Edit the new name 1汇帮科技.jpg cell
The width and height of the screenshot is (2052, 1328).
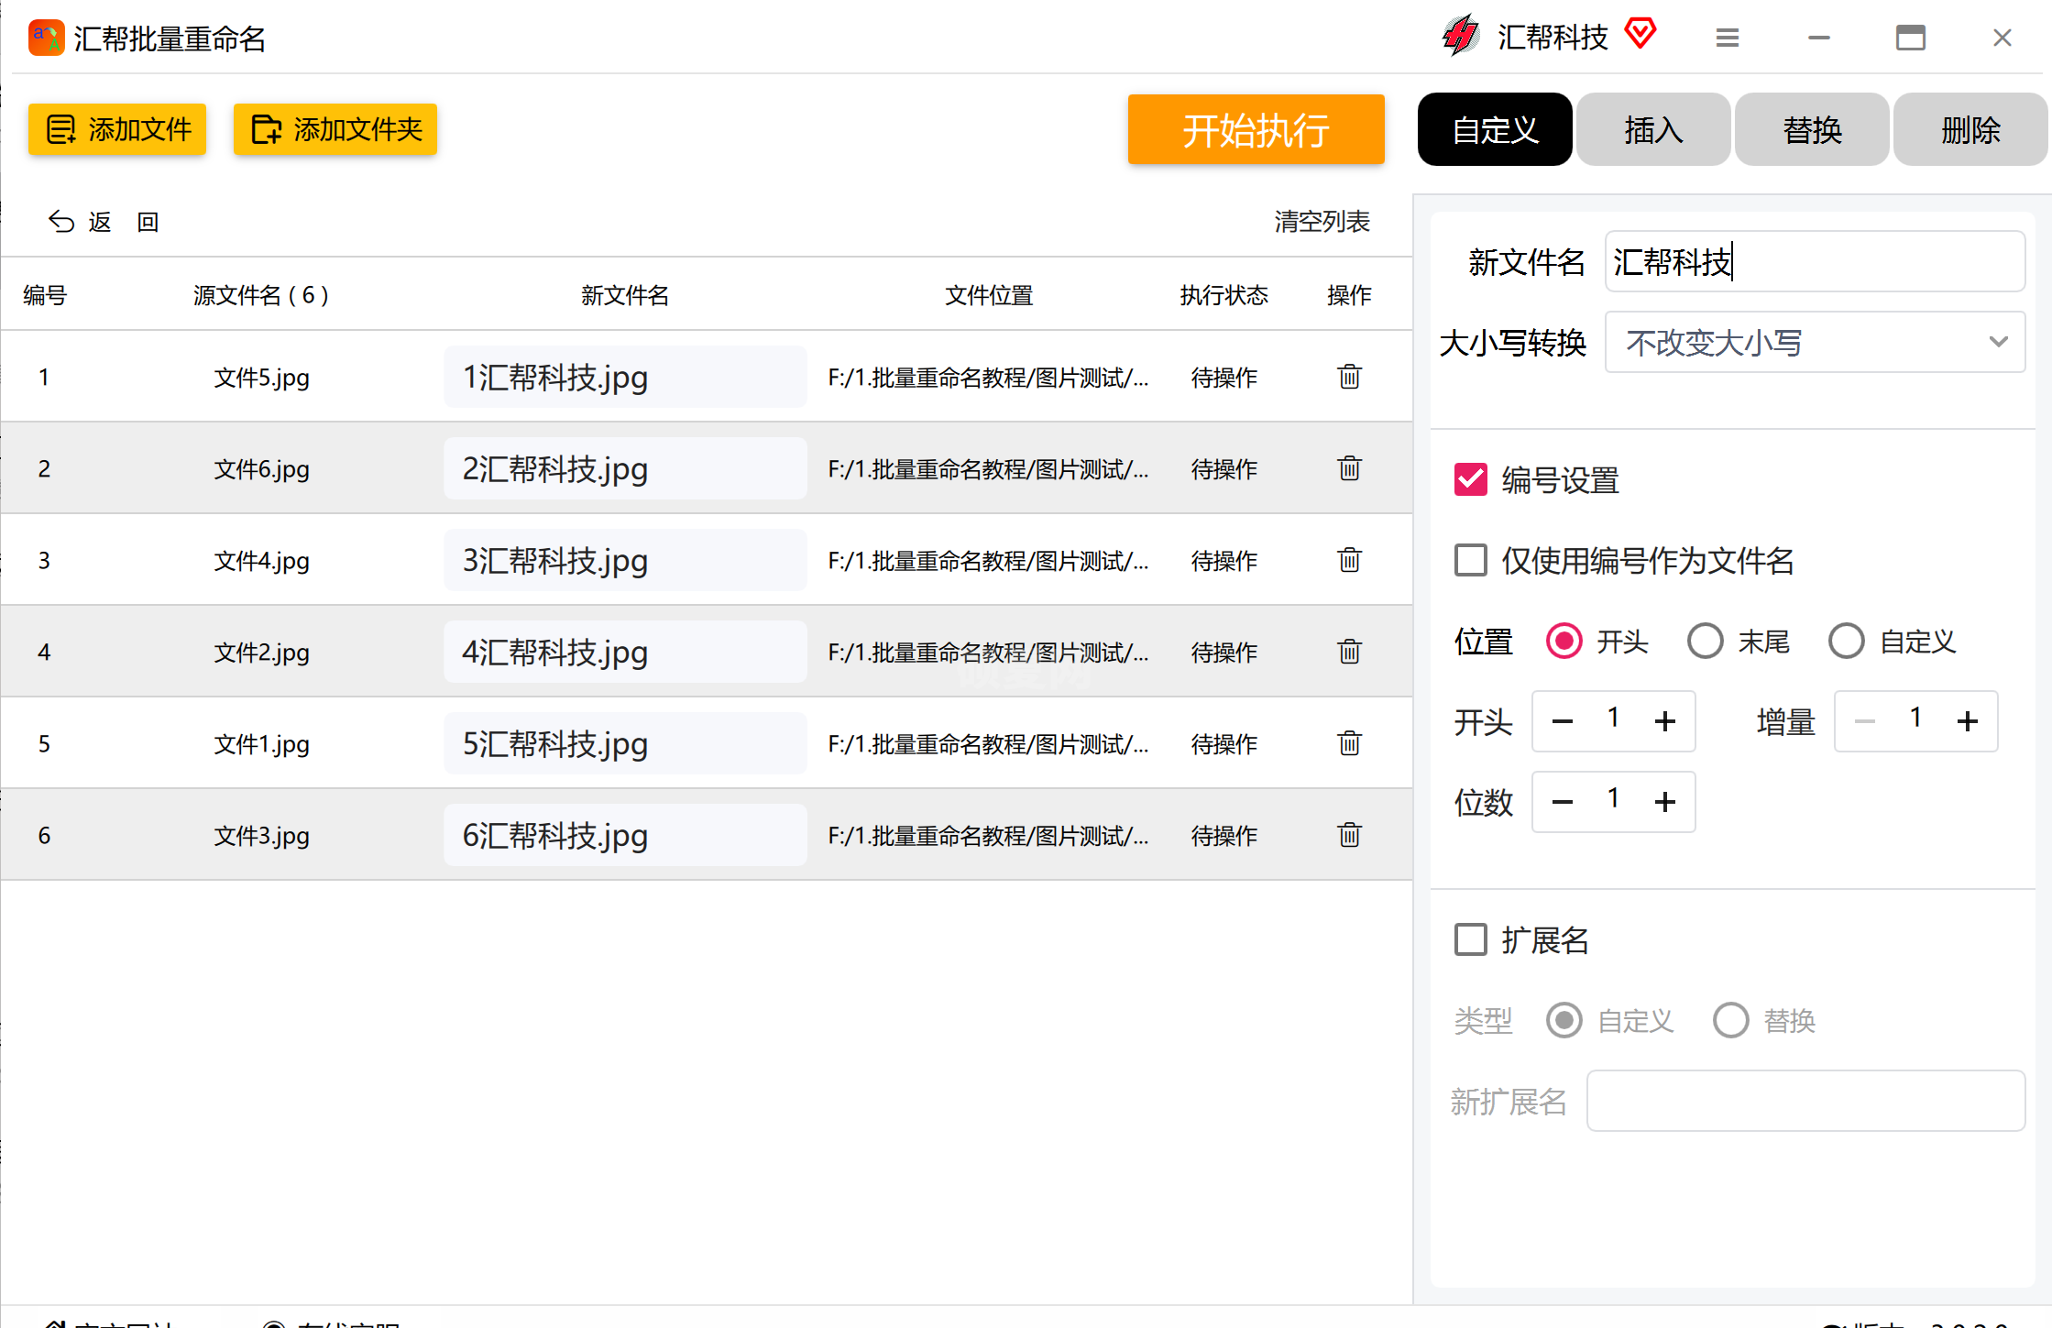625,377
